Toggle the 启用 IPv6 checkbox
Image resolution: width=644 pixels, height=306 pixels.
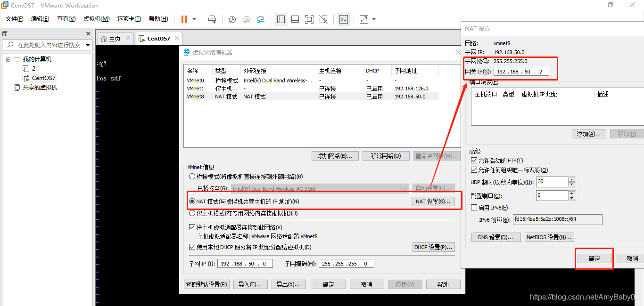474,207
